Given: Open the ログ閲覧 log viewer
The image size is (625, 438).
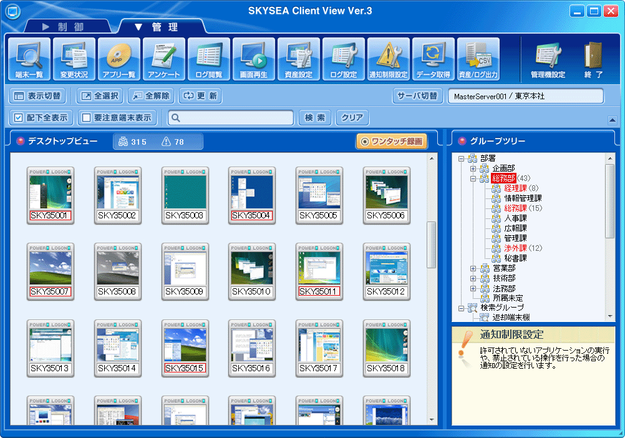Looking at the screenshot, I should point(209,59).
